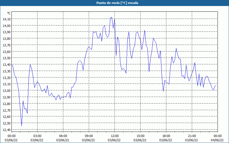Click the 13,80 y-axis label
Viewport: 229px width, 143px height.
tap(7, 39)
